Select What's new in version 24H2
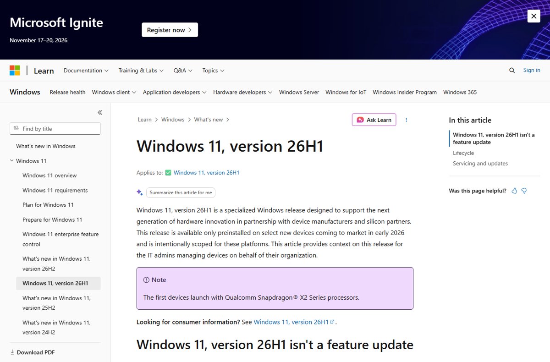550x362 pixels. pos(56,328)
